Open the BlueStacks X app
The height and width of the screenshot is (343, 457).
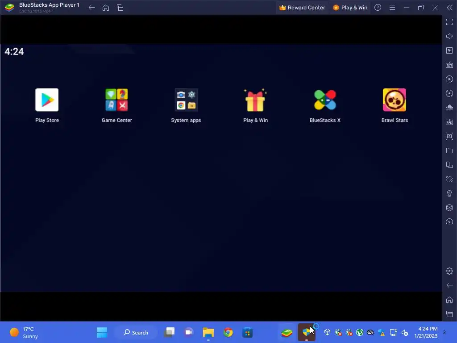(x=325, y=100)
